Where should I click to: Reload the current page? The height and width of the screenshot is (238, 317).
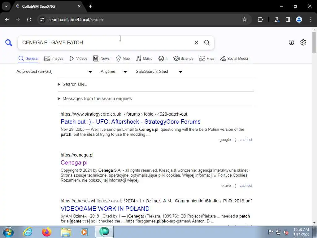point(29,20)
